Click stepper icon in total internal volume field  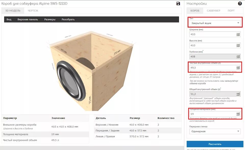pyautogui.click(x=238, y=94)
